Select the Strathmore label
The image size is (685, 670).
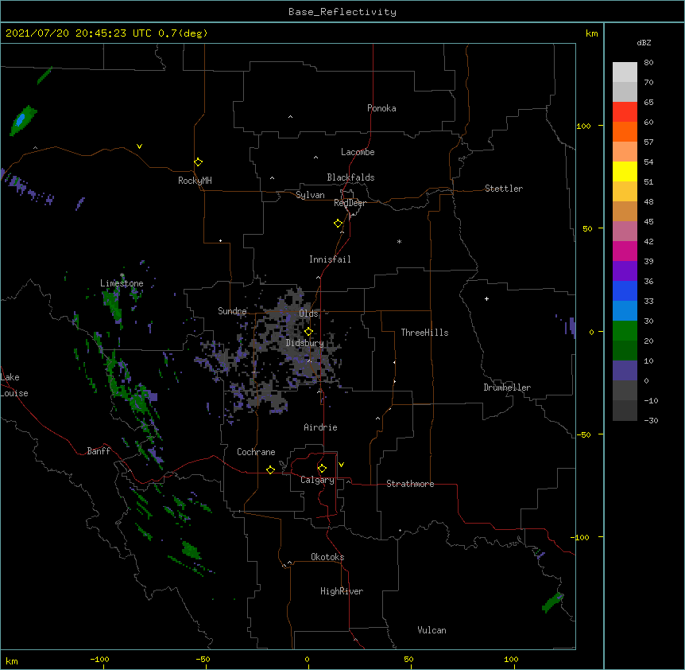point(410,484)
